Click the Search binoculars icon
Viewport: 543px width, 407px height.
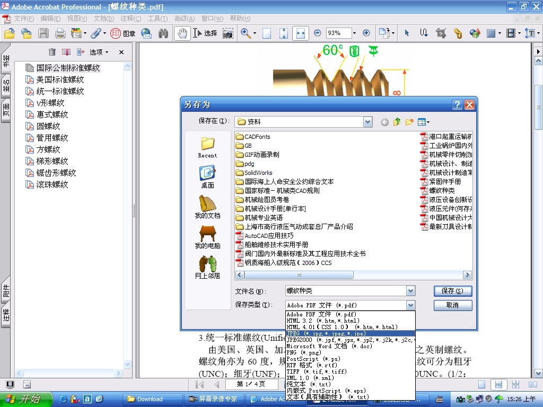tap(163, 33)
